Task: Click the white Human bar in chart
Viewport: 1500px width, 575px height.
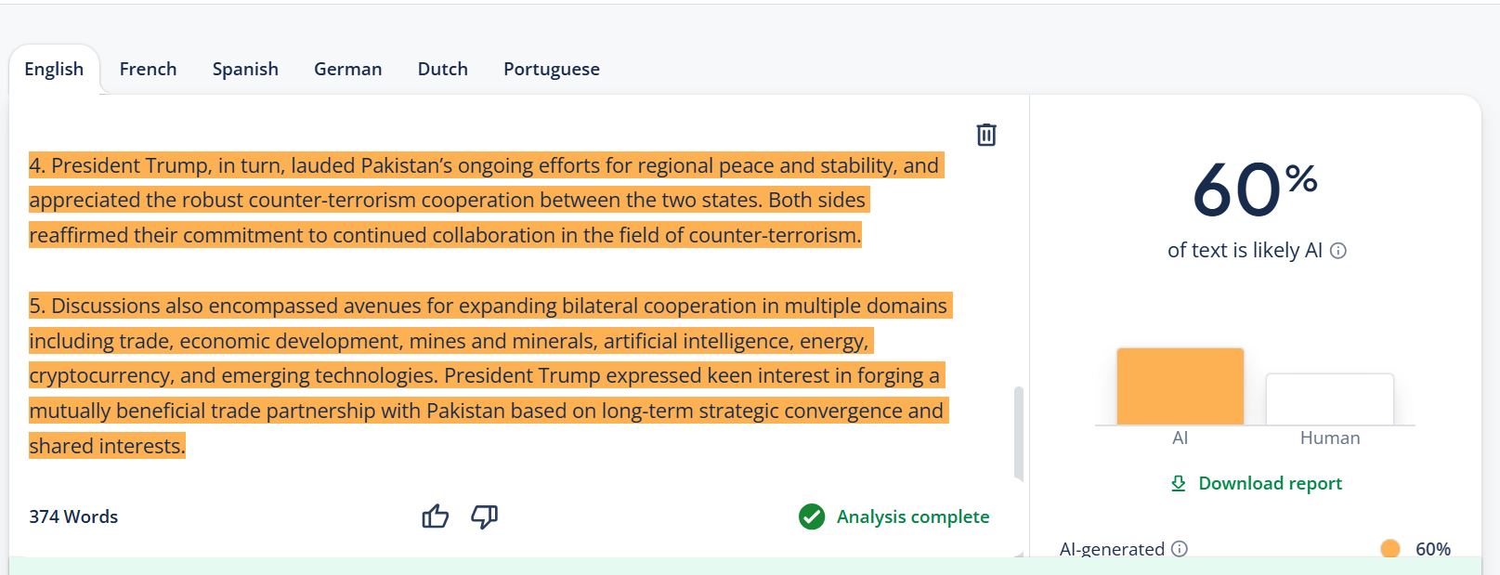Action: click(x=1329, y=399)
